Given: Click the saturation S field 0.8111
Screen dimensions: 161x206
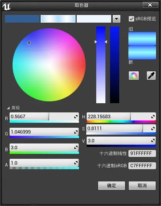Looking at the screenshot, I should point(121,129).
